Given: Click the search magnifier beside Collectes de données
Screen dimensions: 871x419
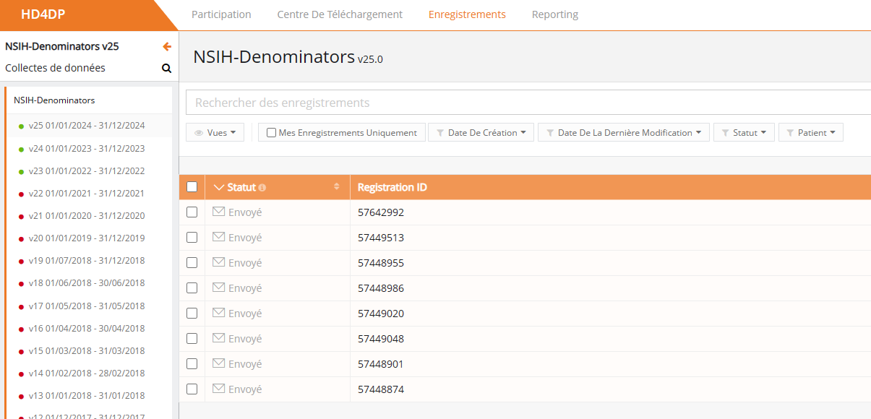Looking at the screenshot, I should point(166,69).
